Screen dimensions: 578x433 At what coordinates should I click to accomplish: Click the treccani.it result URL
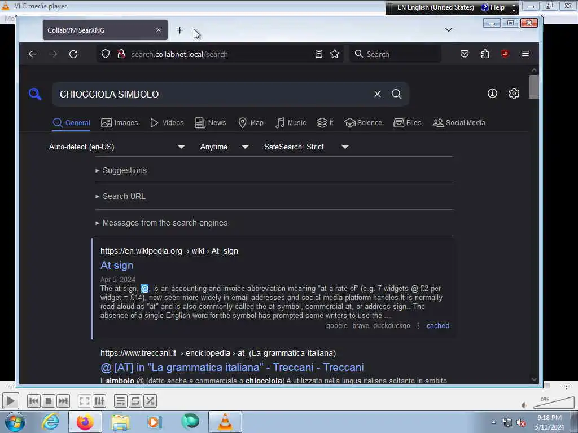[x=218, y=353]
